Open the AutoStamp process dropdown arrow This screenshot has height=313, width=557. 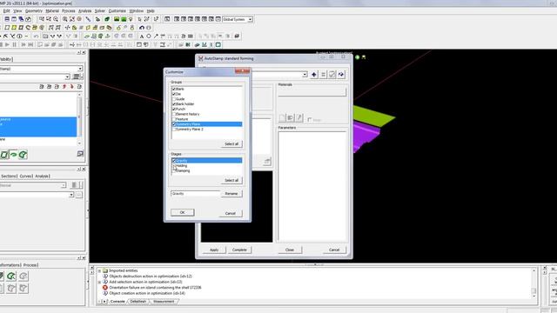(x=305, y=75)
